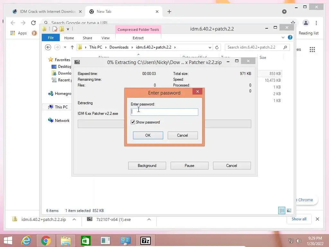Open Windows Store from taskbar
Image resolution: width=329 pixels, height=247 pixels.
85,241
